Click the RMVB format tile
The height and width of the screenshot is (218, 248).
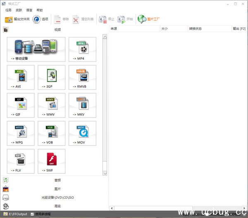(82, 77)
